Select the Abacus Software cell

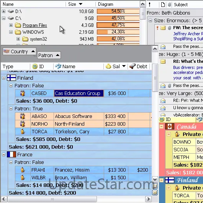pos(79,116)
